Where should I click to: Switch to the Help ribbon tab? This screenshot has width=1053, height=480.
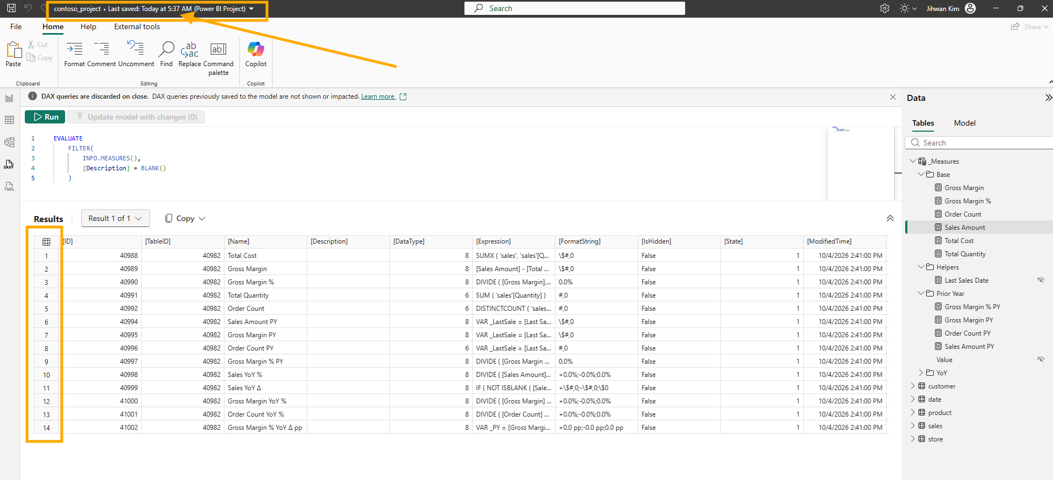(88, 26)
